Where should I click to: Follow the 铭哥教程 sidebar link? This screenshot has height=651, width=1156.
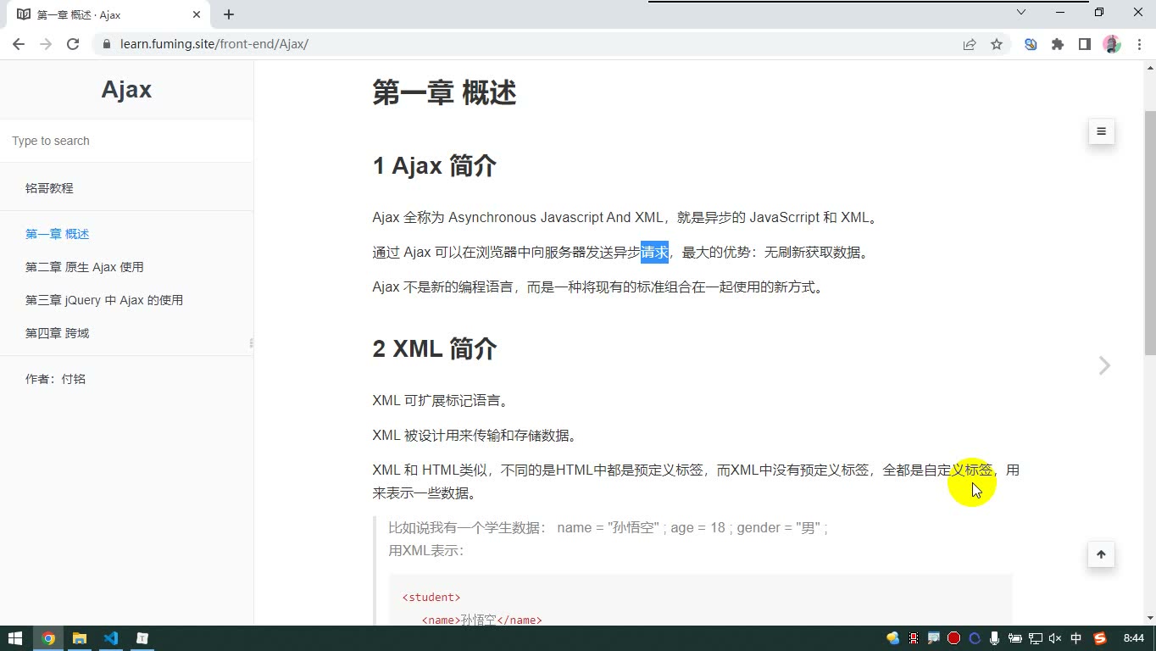[49, 188]
